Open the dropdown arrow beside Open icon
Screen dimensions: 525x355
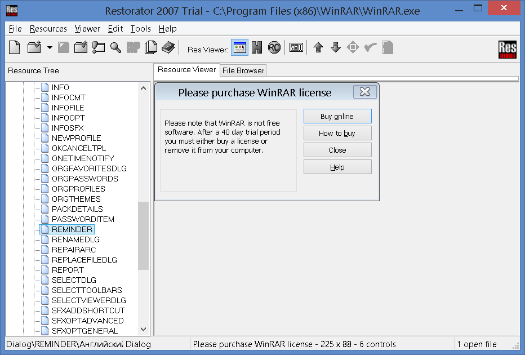point(50,48)
